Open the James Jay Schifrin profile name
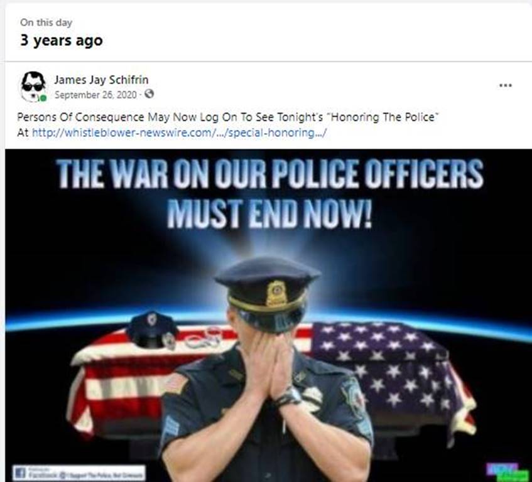The width and height of the screenshot is (532, 482). click(101, 80)
